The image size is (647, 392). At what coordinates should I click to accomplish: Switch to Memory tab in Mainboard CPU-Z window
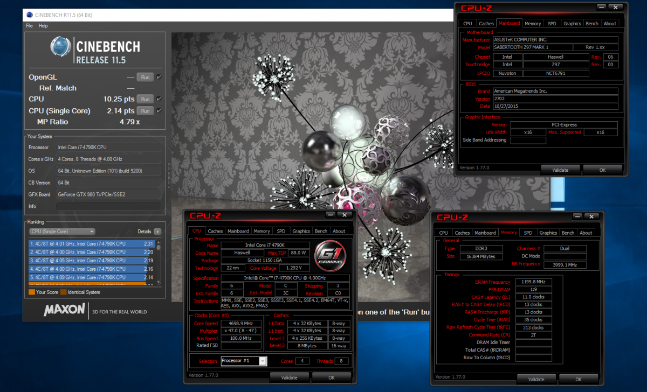click(x=533, y=23)
